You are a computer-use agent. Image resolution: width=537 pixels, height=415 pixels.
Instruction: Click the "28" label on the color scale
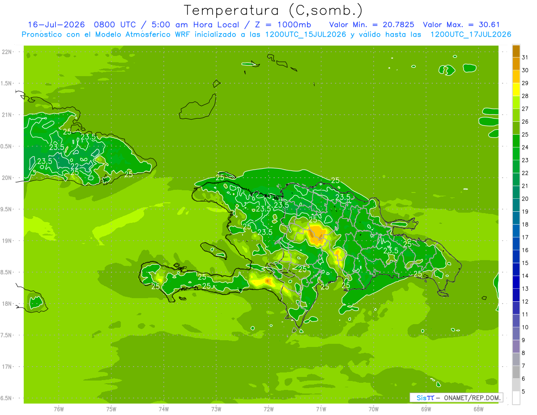click(525, 96)
